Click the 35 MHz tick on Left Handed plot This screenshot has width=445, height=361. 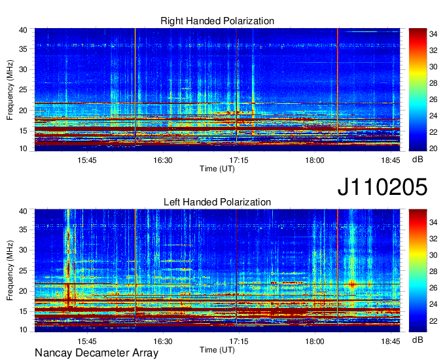point(24,230)
